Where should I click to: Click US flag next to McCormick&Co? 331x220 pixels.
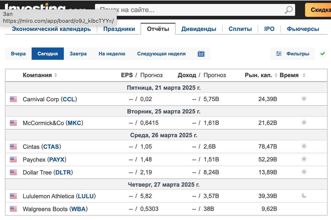point(13,123)
